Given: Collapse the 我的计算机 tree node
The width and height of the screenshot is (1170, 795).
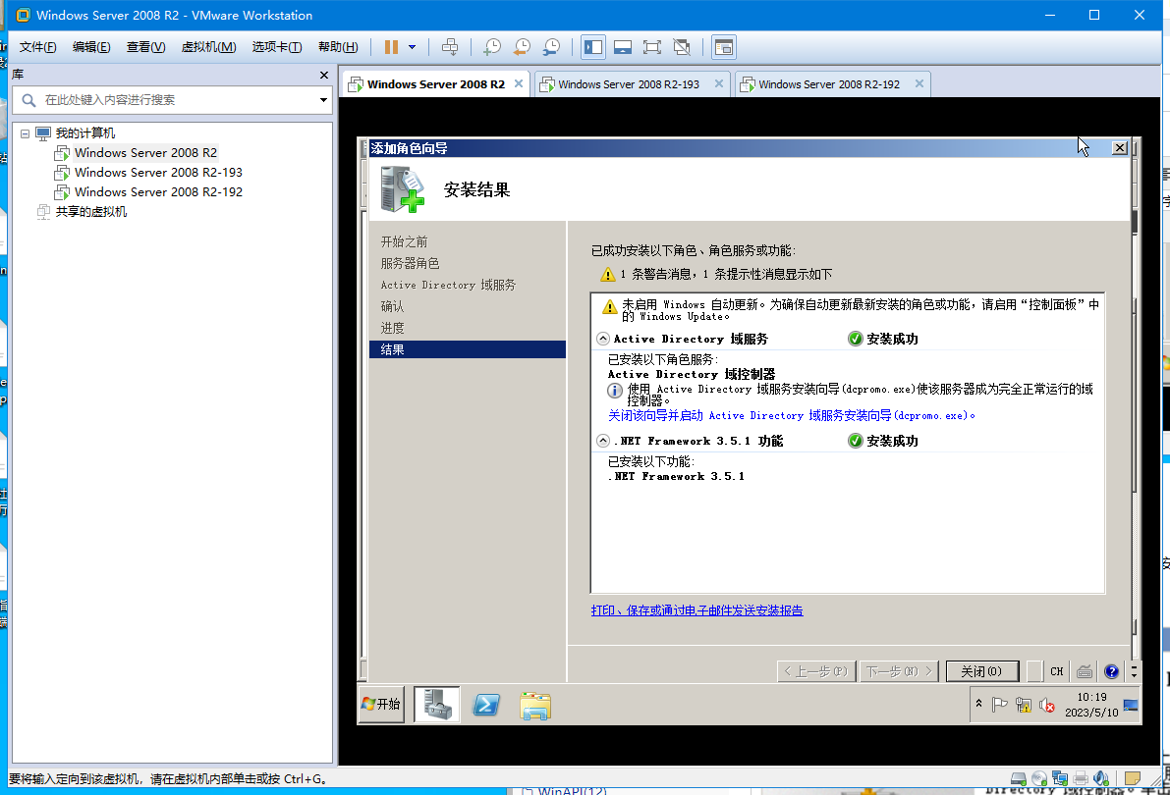Looking at the screenshot, I should point(25,133).
